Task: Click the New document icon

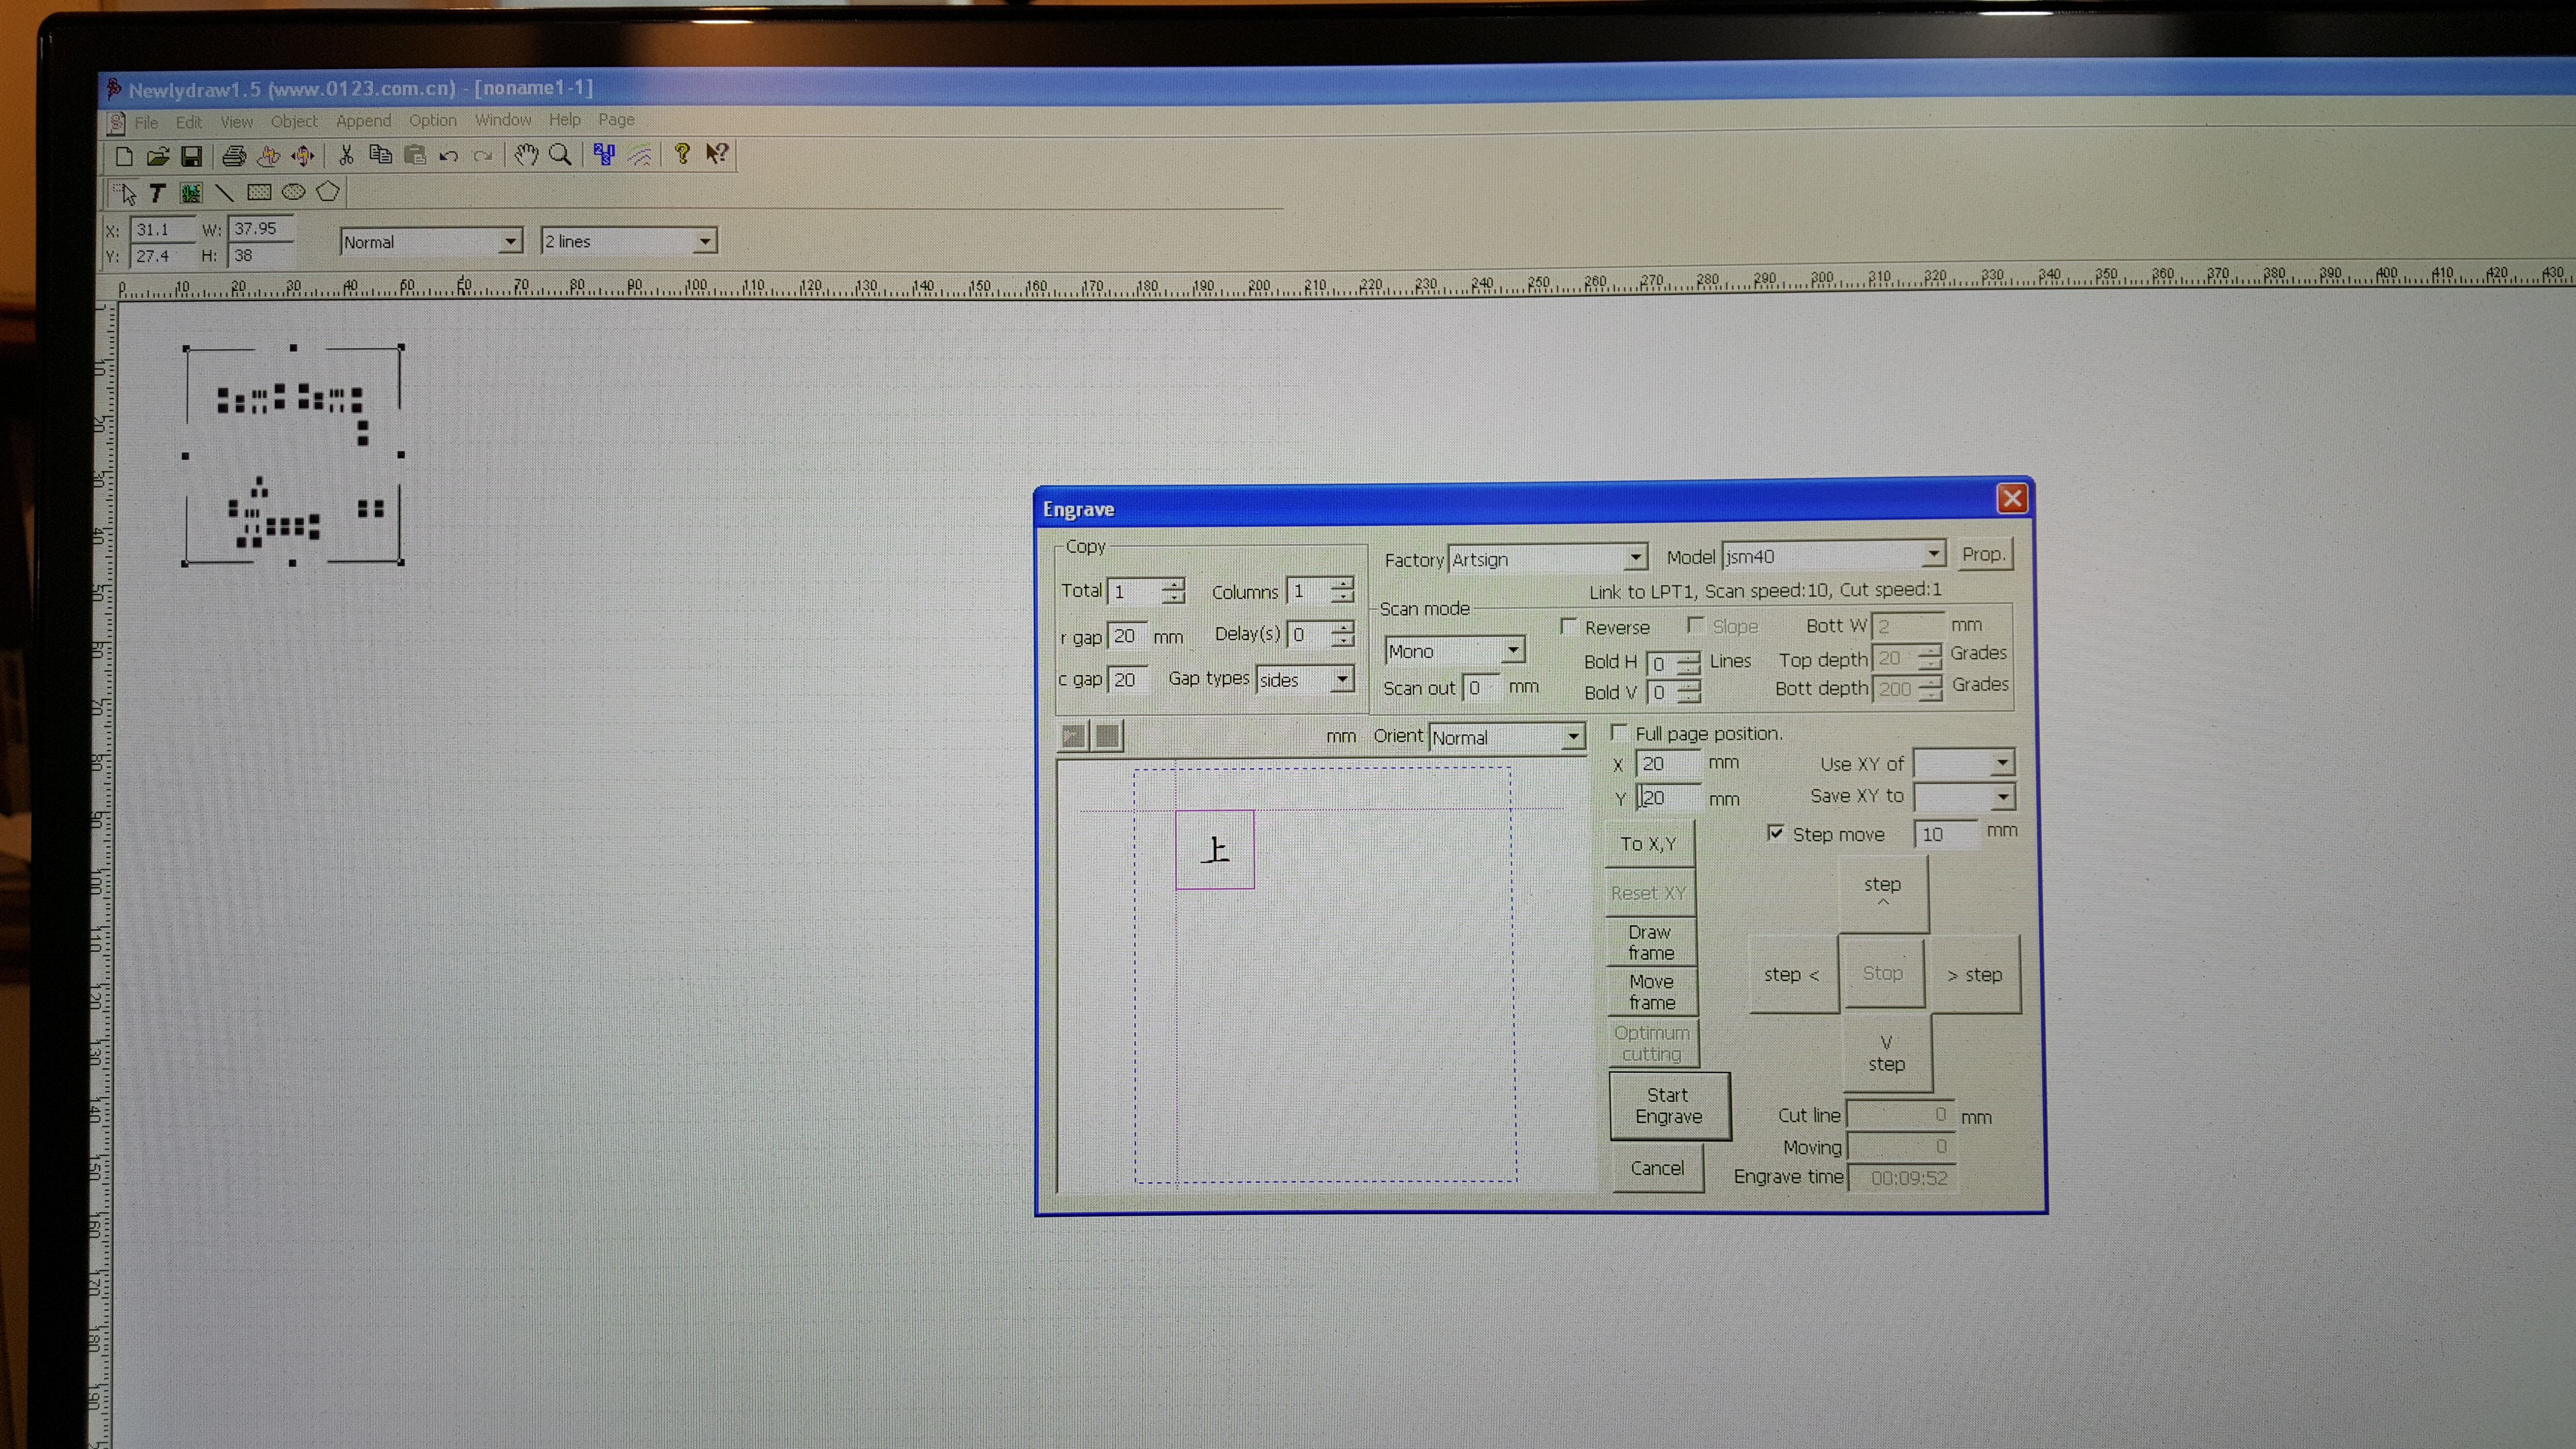Action: click(124, 156)
